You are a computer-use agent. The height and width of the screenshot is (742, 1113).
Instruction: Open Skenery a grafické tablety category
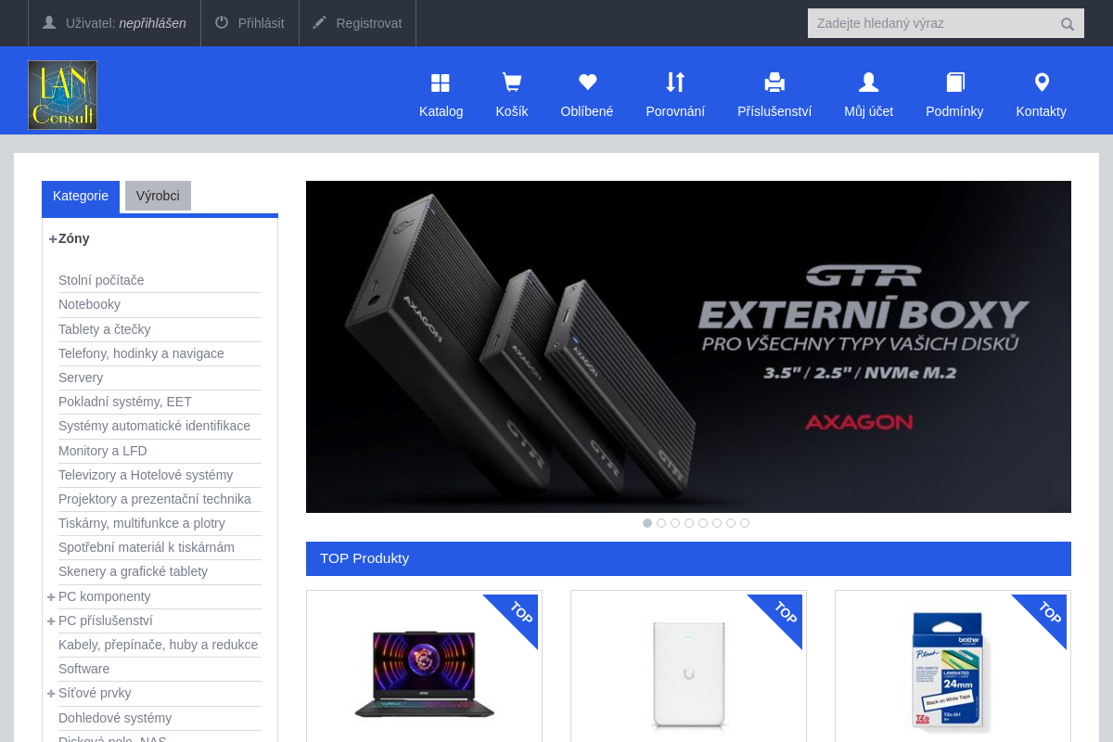click(x=133, y=571)
